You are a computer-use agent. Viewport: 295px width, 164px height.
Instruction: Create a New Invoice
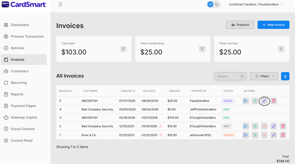click(x=273, y=25)
